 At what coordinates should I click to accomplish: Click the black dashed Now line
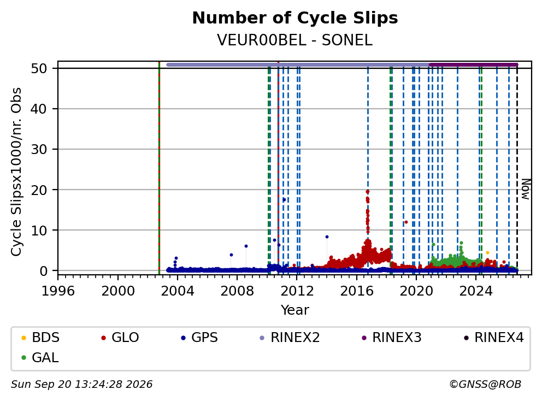point(517,168)
